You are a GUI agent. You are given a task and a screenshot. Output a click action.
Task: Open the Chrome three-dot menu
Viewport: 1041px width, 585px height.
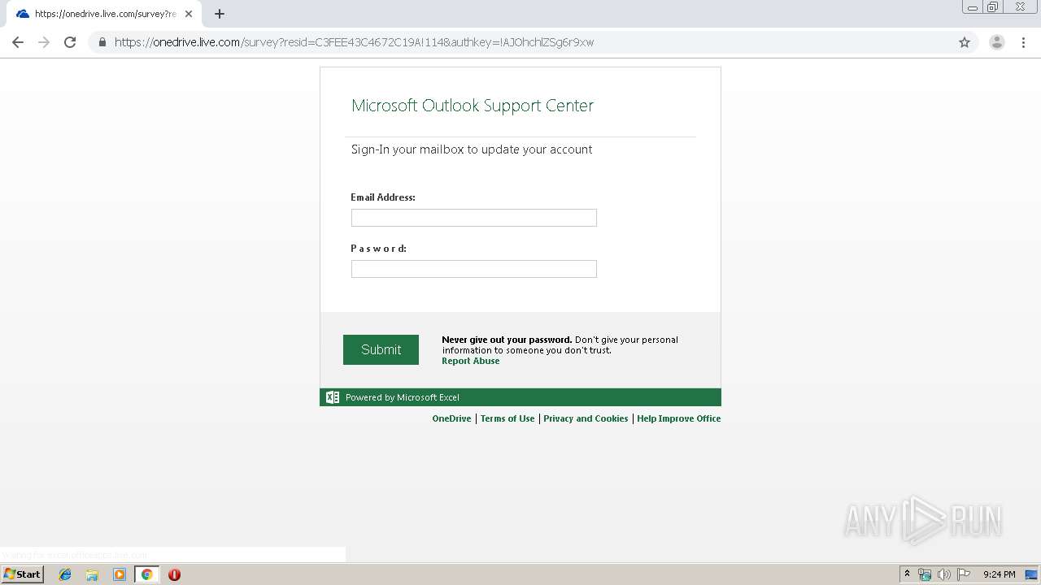click(x=1023, y=42)
